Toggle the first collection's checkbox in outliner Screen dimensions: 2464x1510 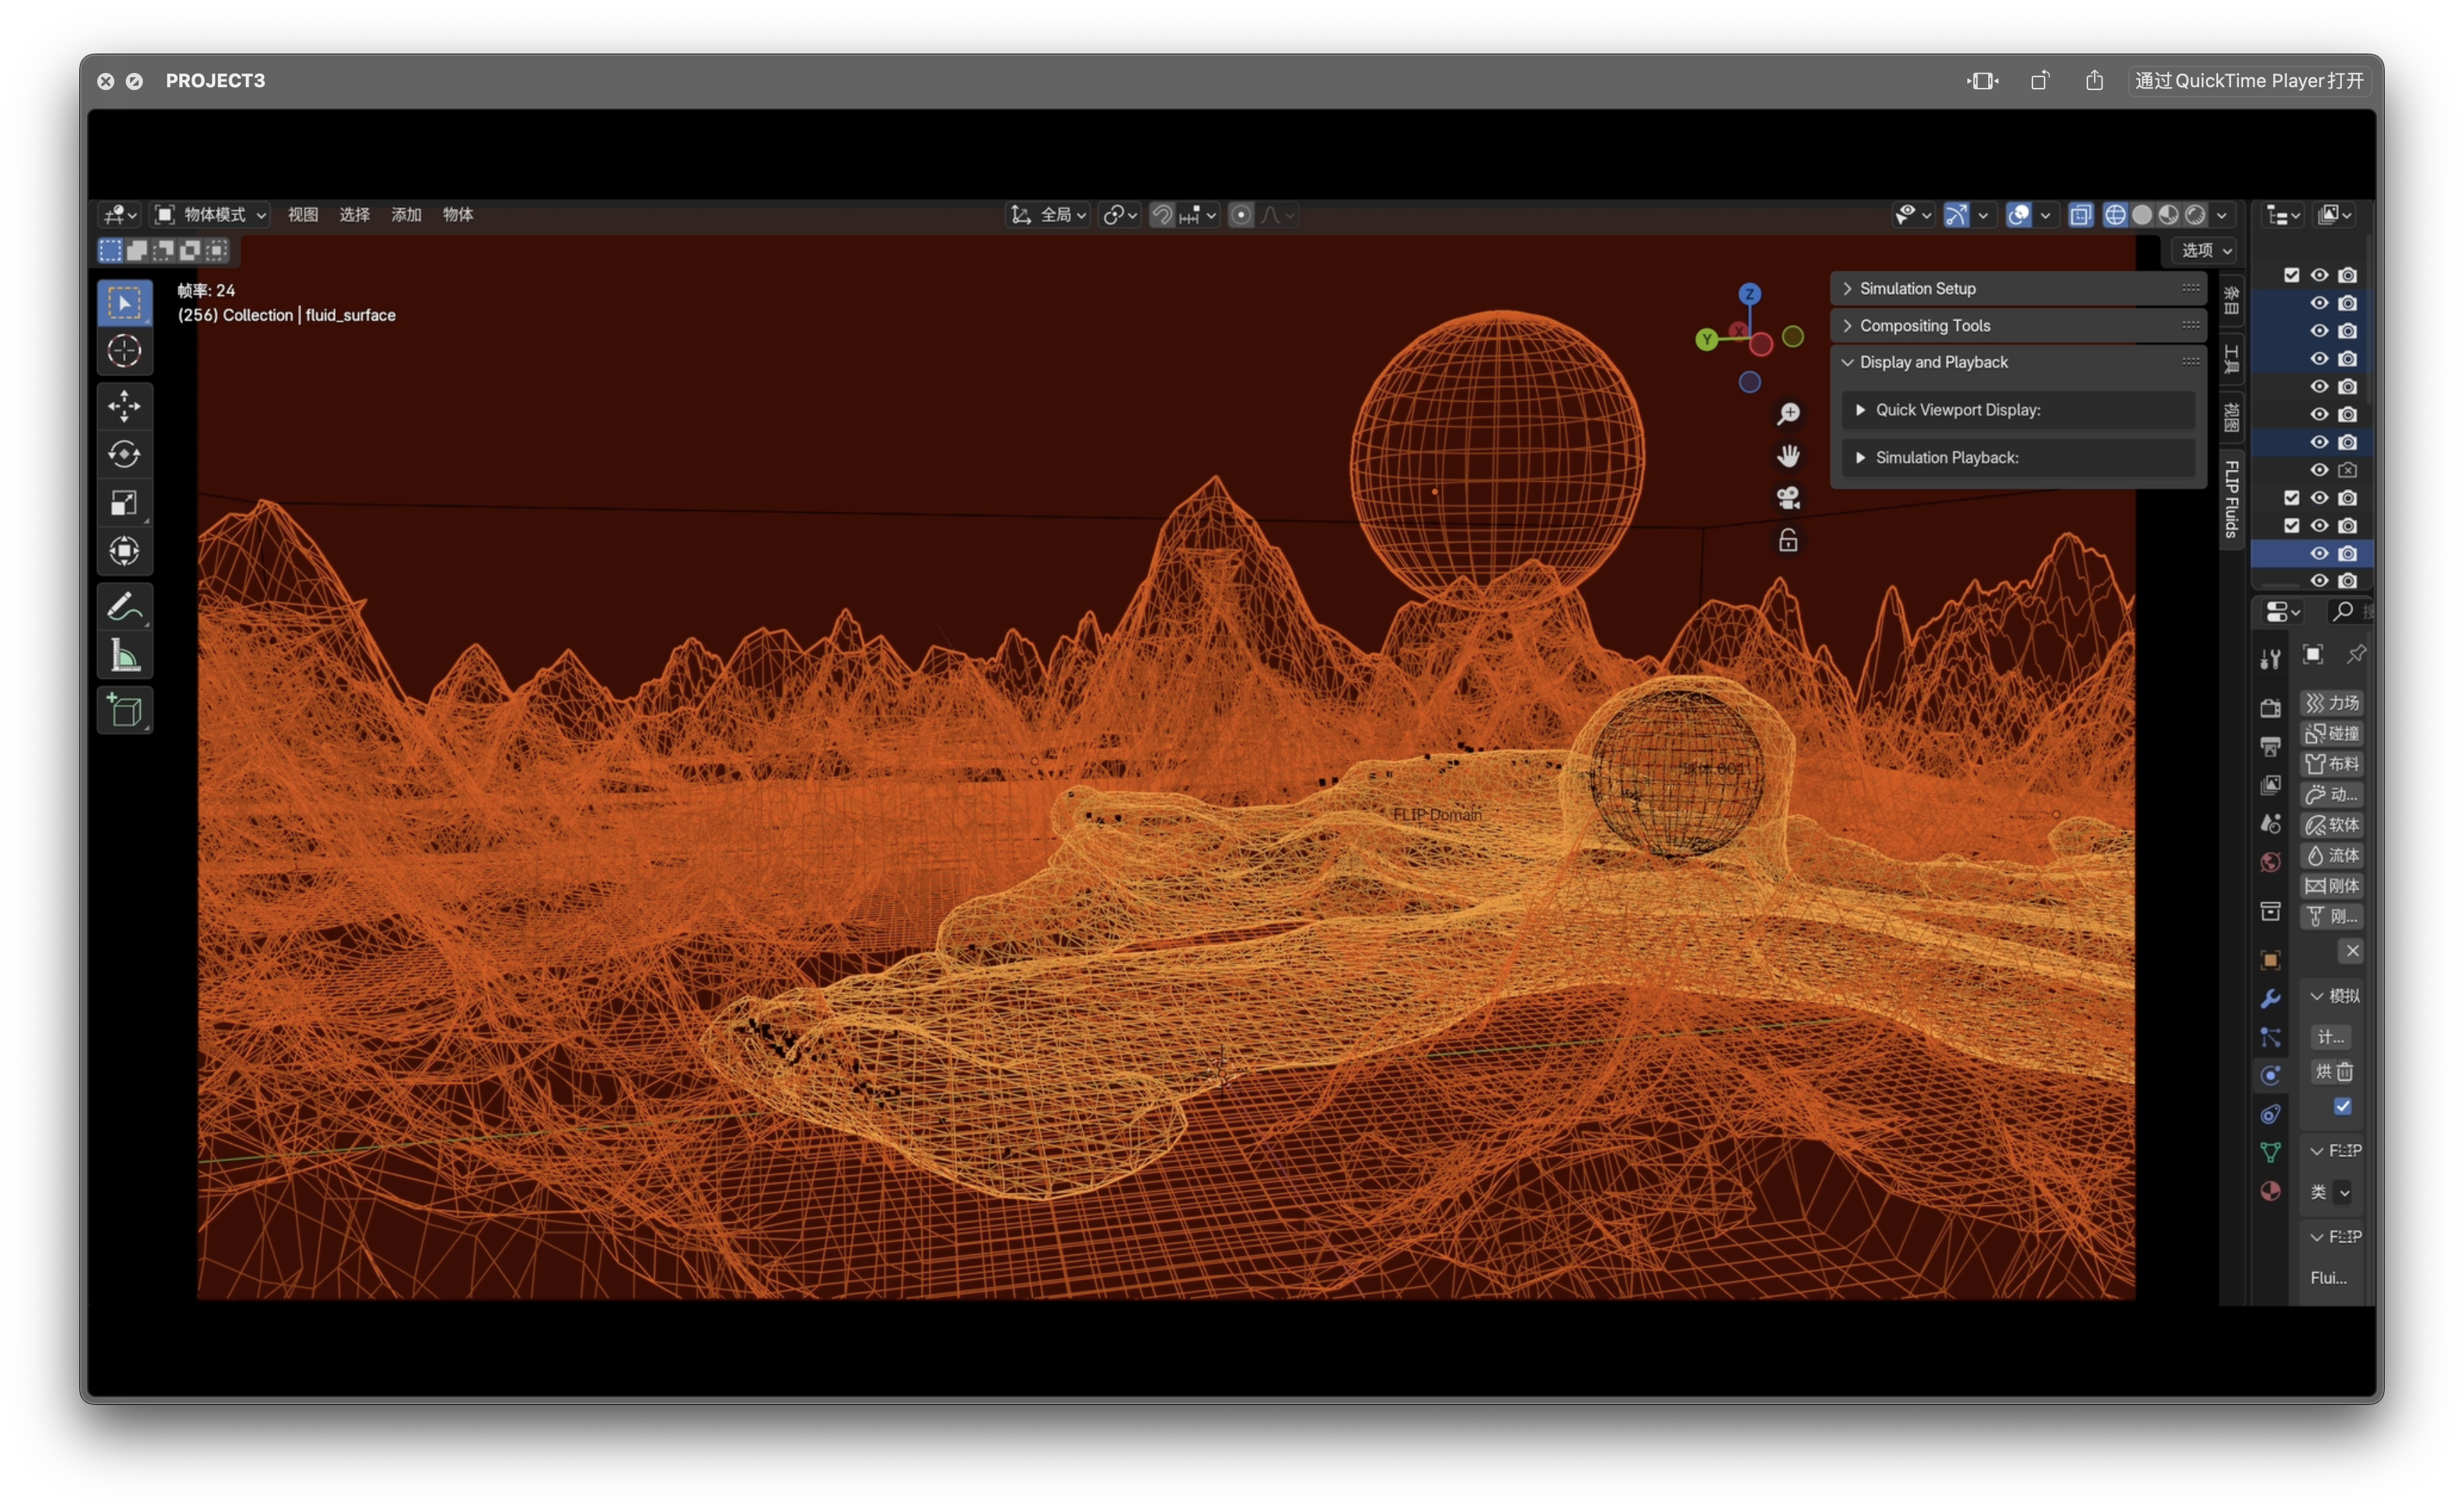point(2291,275)
